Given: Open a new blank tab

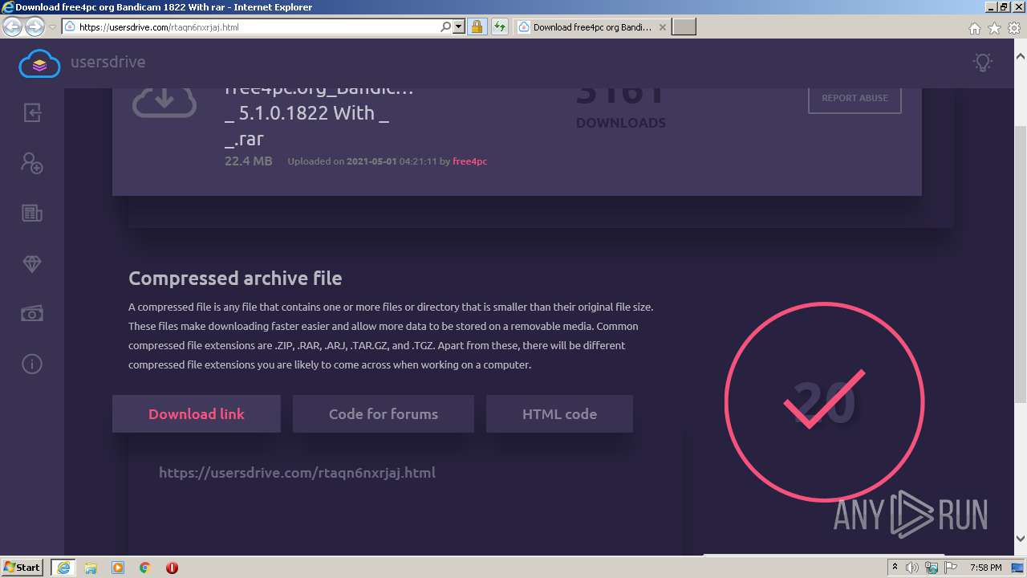Looking at the screenshot, I should [684, 27].
